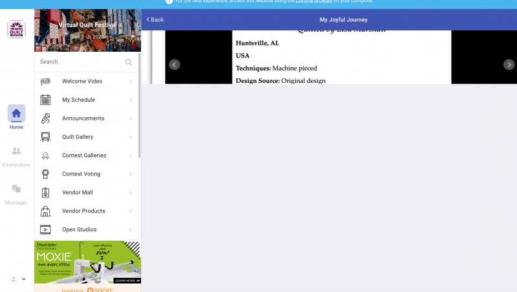Click the Welcome Video icon
The image size is (517, 292).
click(46, 82)
